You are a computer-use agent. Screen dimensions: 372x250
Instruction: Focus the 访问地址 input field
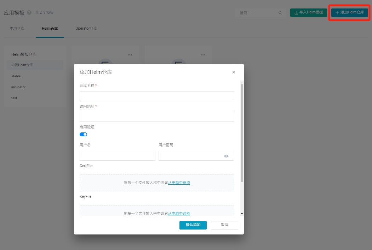157,117
